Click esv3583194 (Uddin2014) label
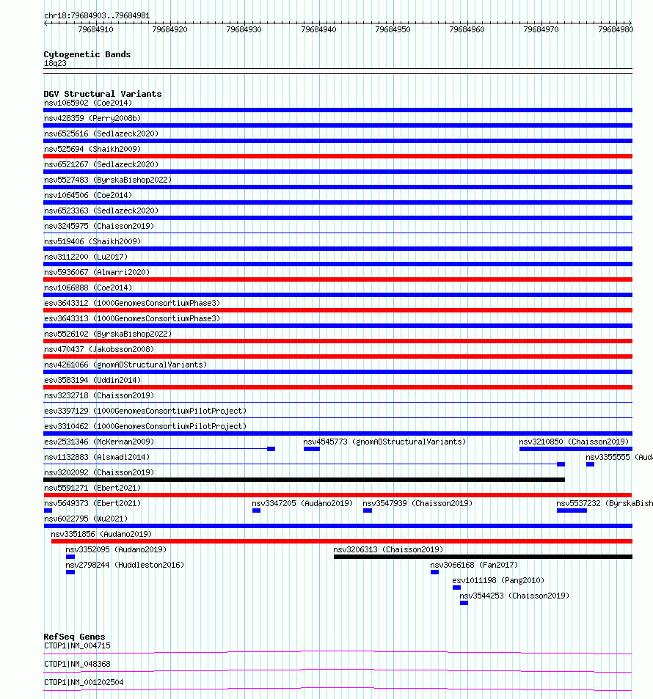 pyautogui.click(x=92, y=380)
